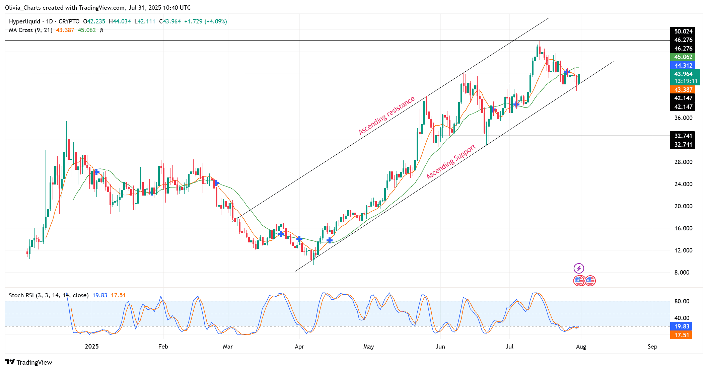The width and height of the screenshot is (708, 371).
Task: Click the 16.000 price scale tick
Action: pos(683,228)
